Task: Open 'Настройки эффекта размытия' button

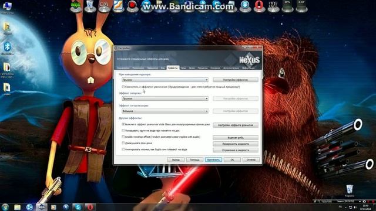Action: [x=236, y=125]
